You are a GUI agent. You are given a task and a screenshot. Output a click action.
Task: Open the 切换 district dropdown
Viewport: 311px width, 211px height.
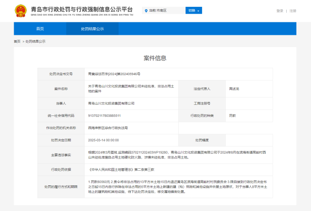(193, 10)
